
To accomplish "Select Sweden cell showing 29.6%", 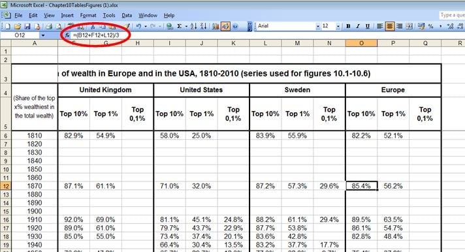I will coord(329,186).
